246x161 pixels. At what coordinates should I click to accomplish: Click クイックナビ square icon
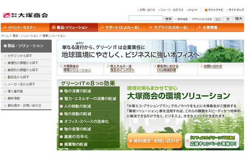point(206,10)
